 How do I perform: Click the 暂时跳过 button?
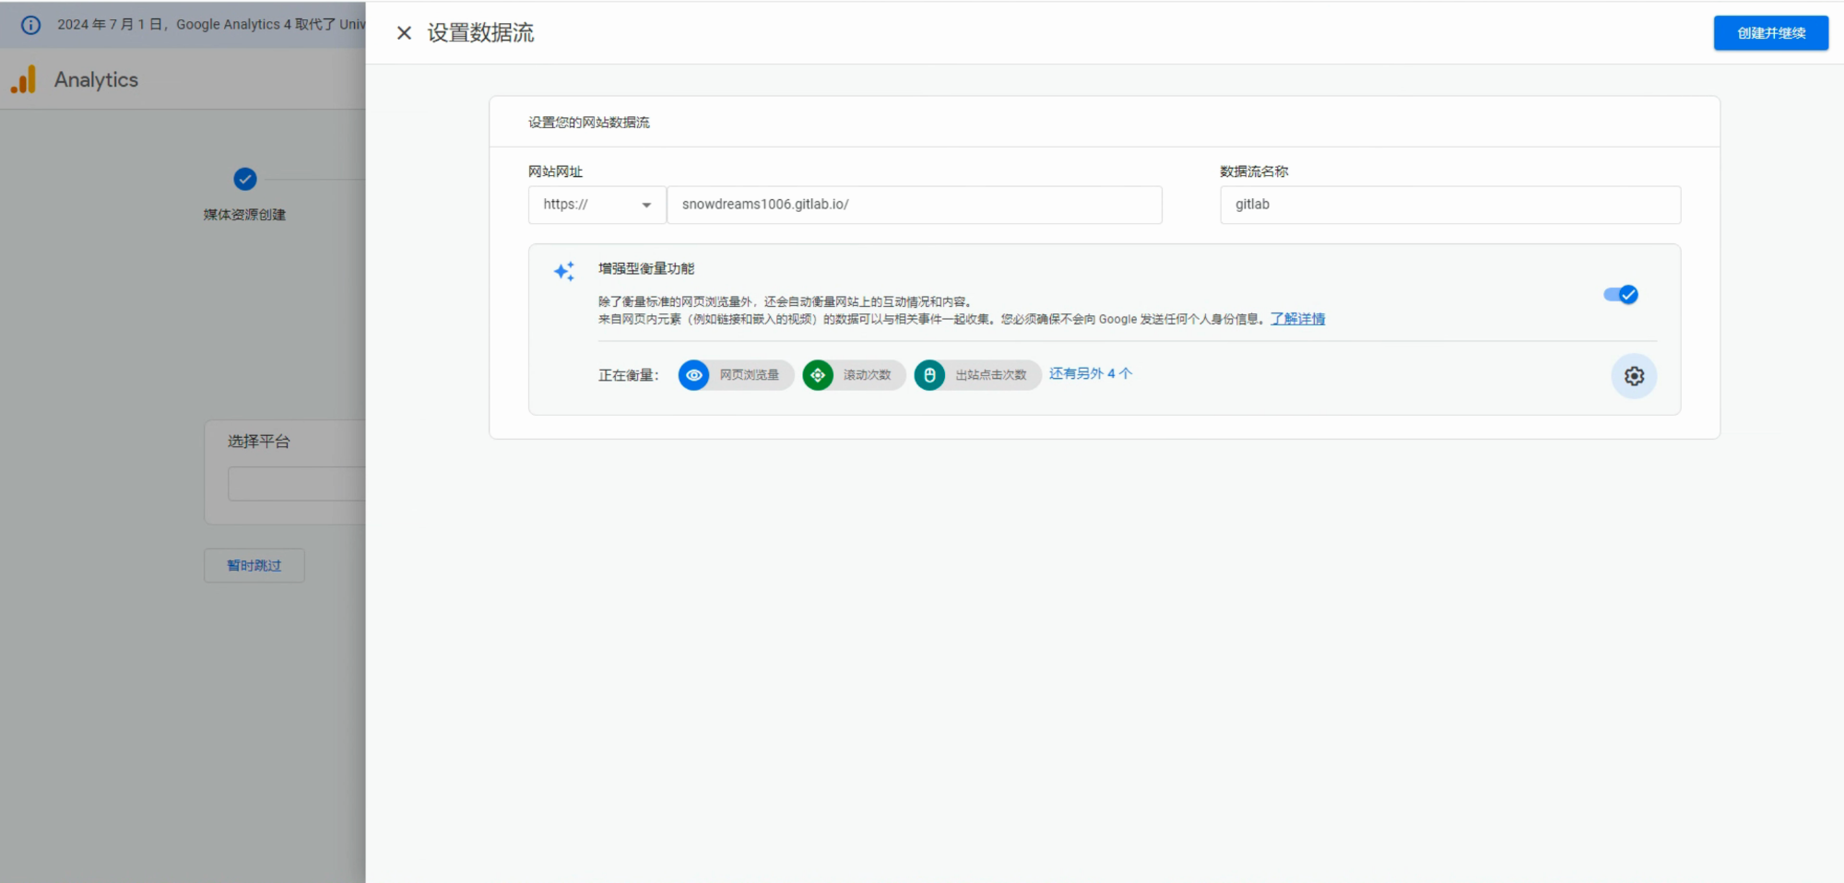[254, 565]
